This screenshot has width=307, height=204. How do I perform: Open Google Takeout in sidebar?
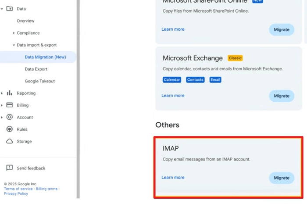click(x=40, y=81)
